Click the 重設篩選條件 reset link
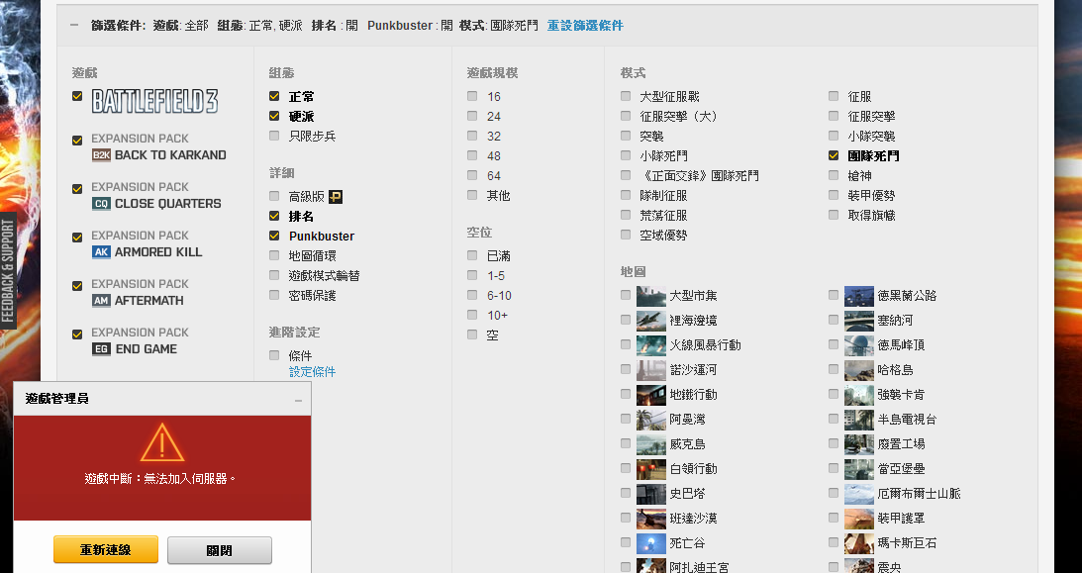 (585, 26)
